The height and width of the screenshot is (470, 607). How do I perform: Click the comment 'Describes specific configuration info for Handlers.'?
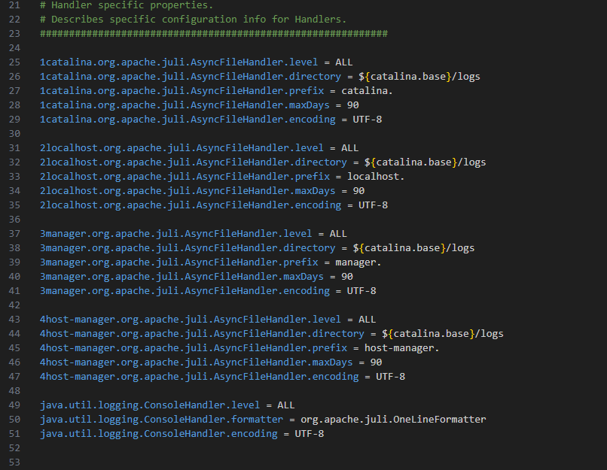(x=199, y=20)
